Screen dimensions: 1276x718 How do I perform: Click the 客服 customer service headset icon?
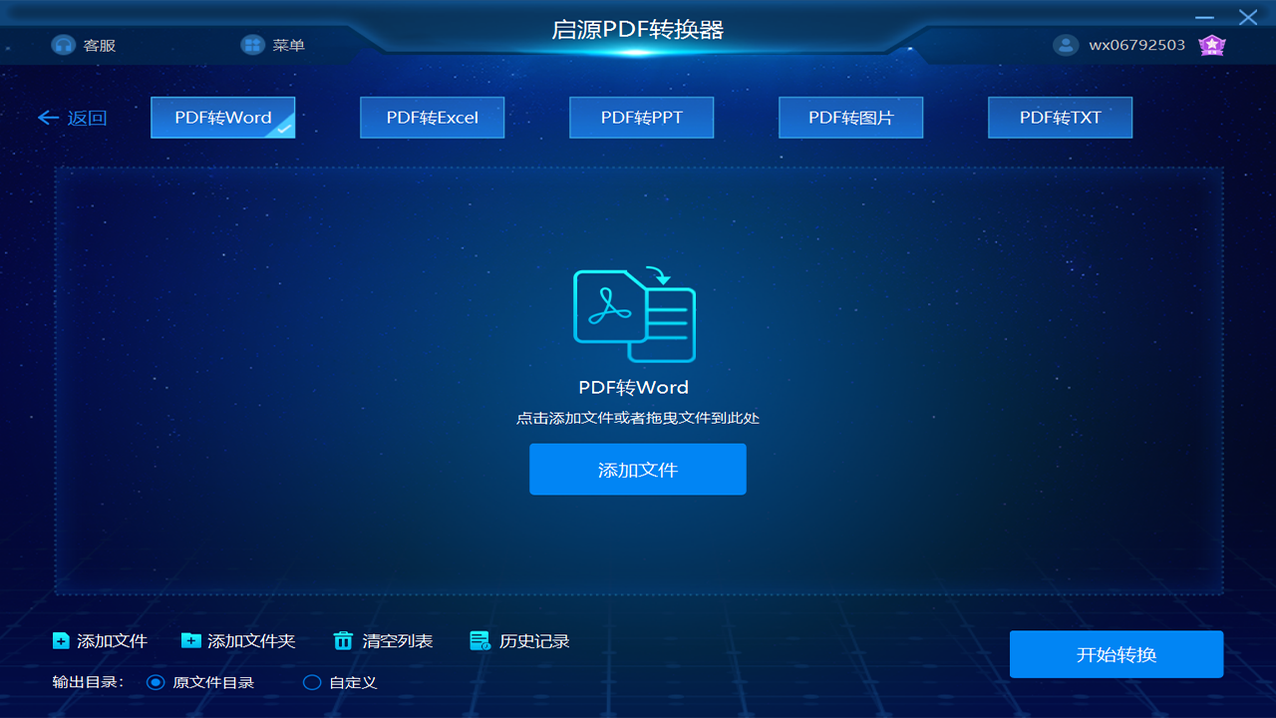click(x=63, y=45)
